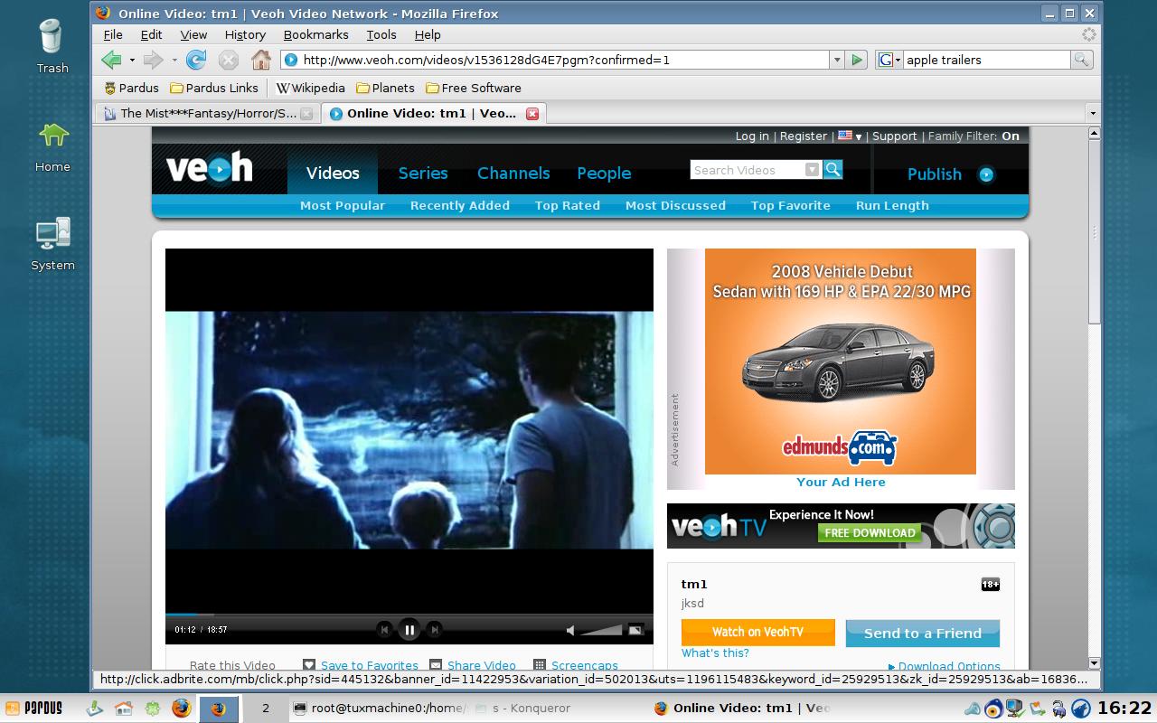Screen dimensions: 1157x723
Task: Open the View menu
Action: point(193,34)
